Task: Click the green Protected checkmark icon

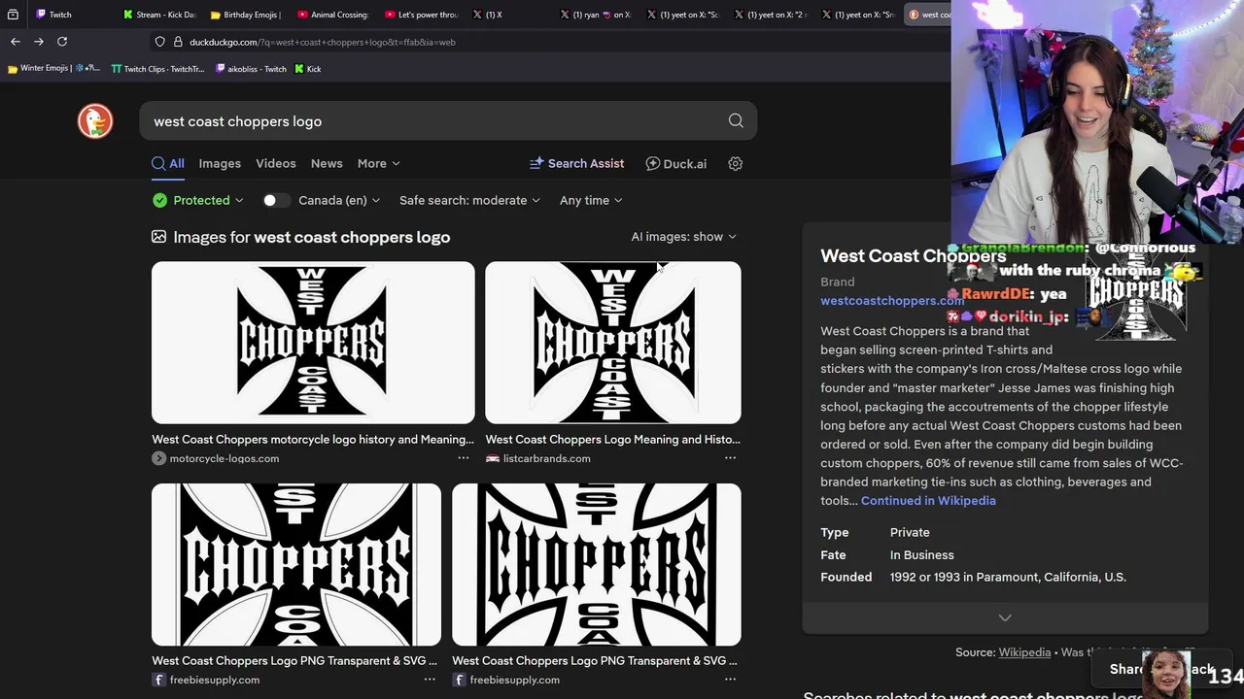Action: tap(159, 200)
